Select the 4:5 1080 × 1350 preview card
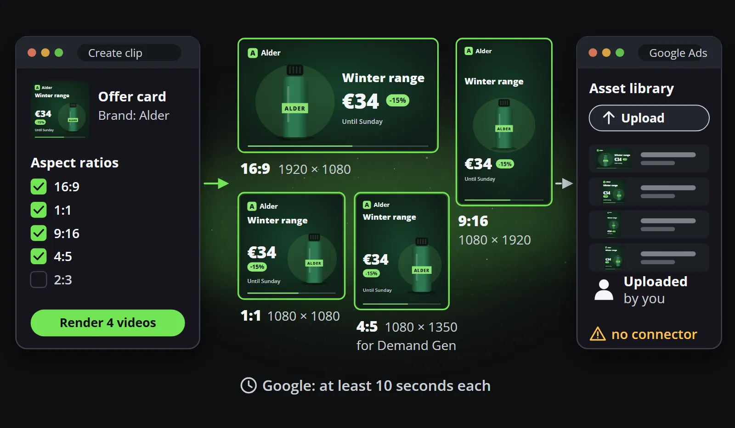 pyautogui.click(x=401, y=251)
